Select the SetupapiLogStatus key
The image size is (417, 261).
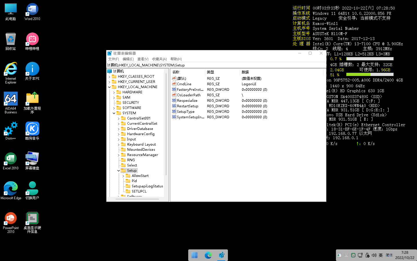pyautogui.click(x=147, y=186)
